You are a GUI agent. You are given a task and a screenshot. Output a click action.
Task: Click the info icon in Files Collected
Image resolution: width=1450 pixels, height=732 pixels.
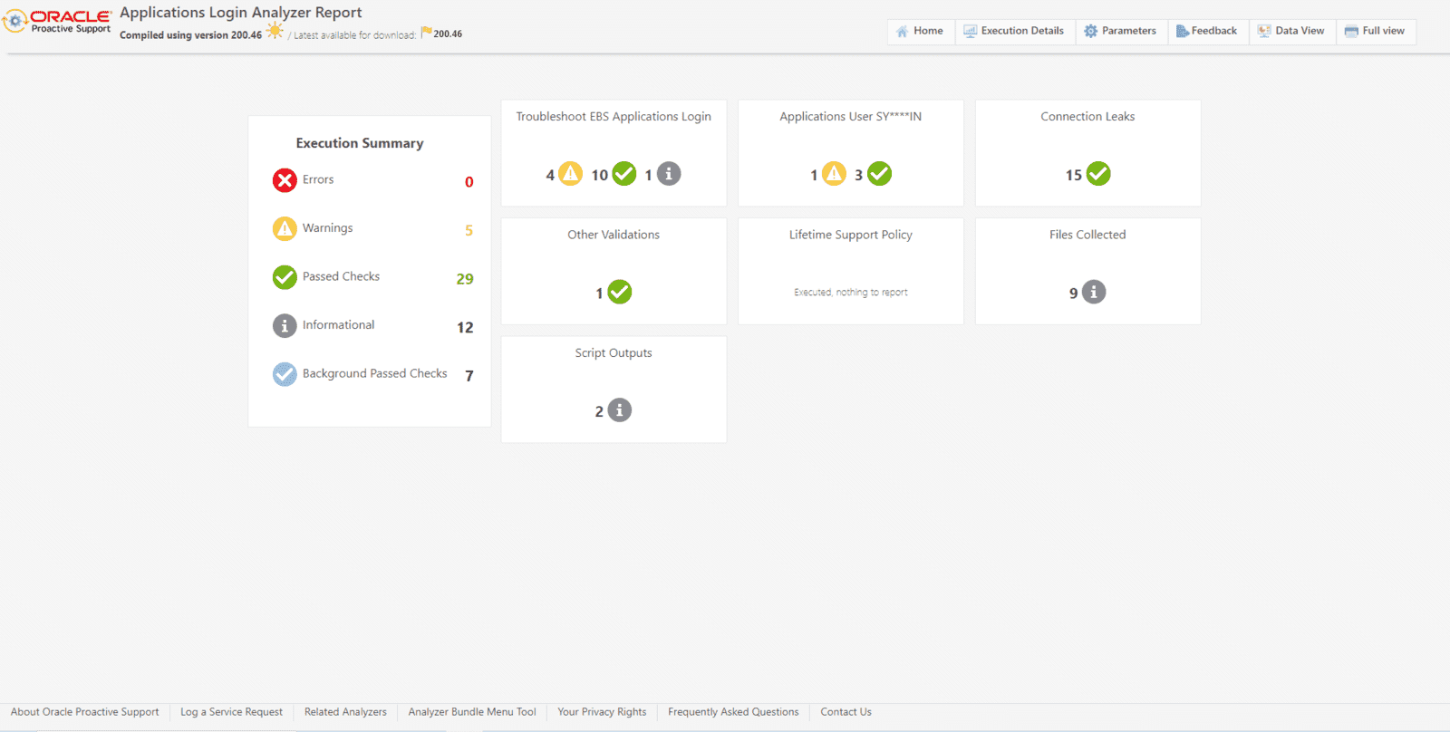coord(1094,292)
